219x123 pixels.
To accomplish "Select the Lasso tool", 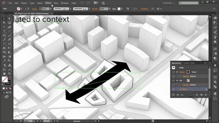I will [9, 23].
